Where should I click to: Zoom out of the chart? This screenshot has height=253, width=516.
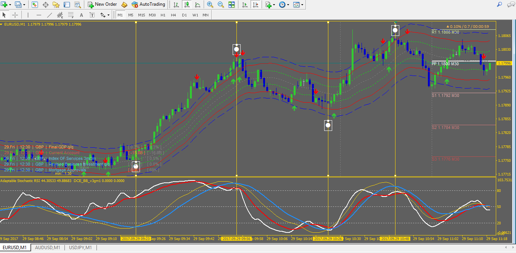[221, 5]
